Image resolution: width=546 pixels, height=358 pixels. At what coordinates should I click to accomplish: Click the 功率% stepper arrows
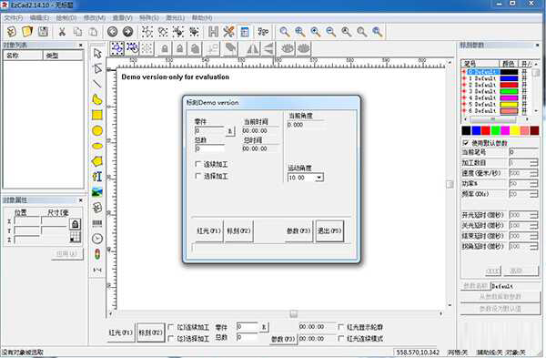534,184
